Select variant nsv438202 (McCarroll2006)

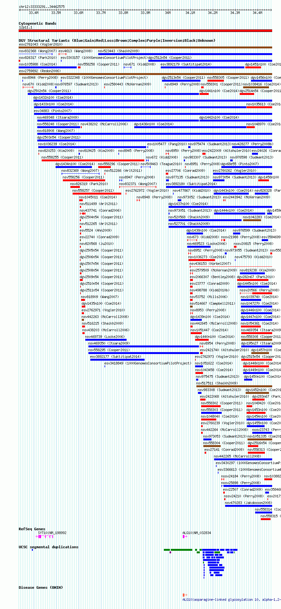pyautogui.click(x=81, y=127)
